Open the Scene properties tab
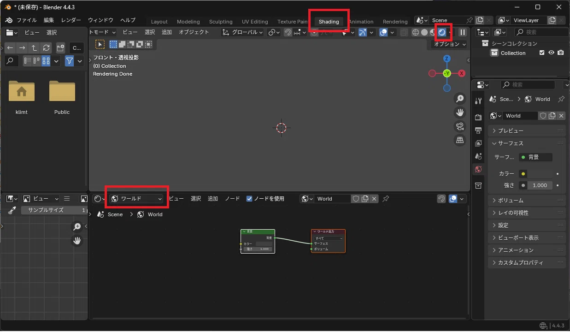 [478, 156]
